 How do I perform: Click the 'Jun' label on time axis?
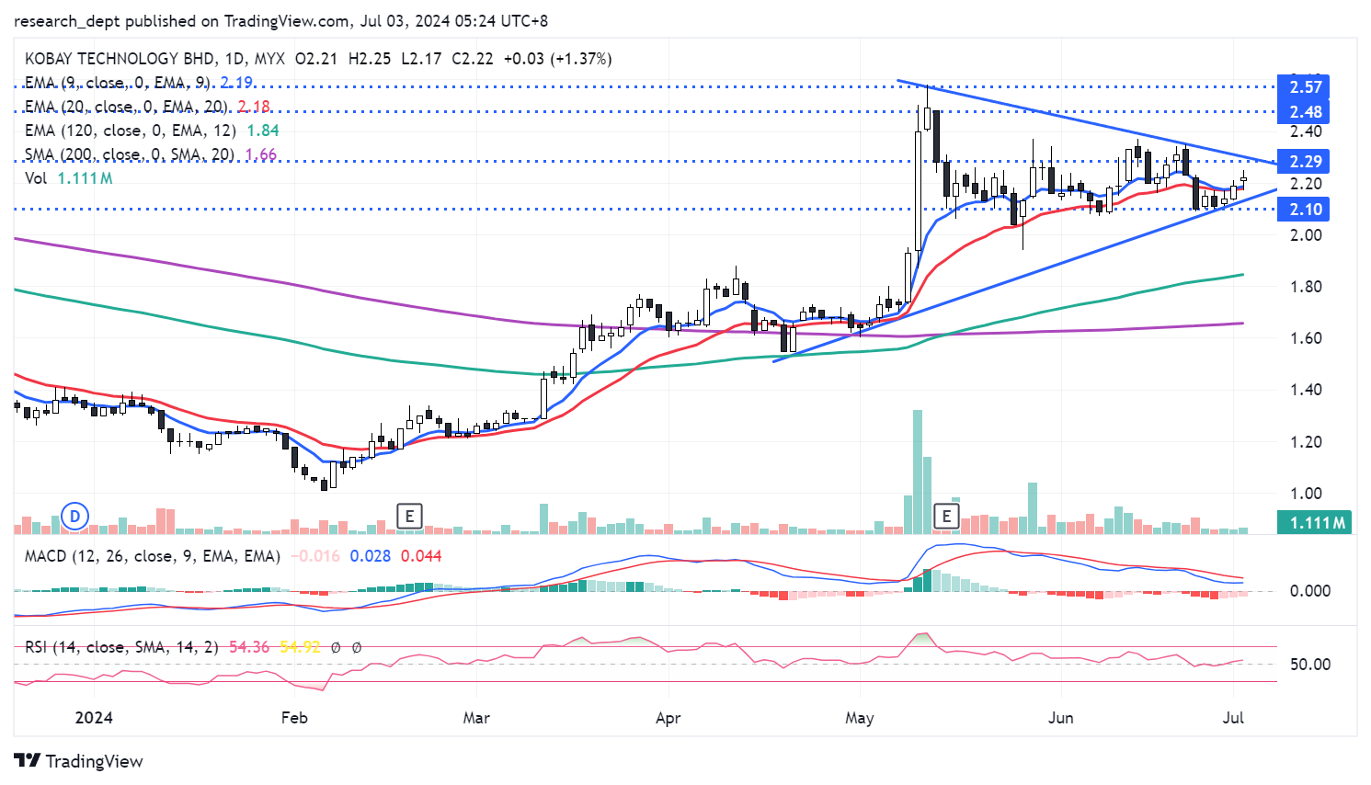pos(1060,718)
